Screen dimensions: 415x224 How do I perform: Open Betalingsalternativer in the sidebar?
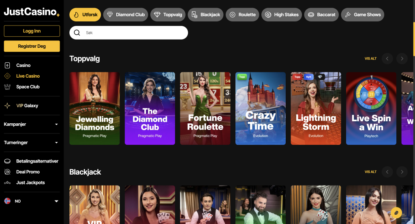(x=37, y=161)
